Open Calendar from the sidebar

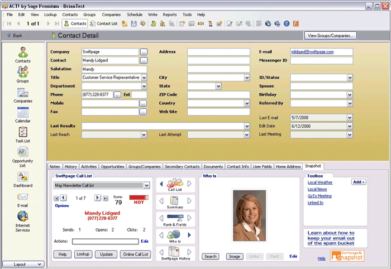coord(23,115)
